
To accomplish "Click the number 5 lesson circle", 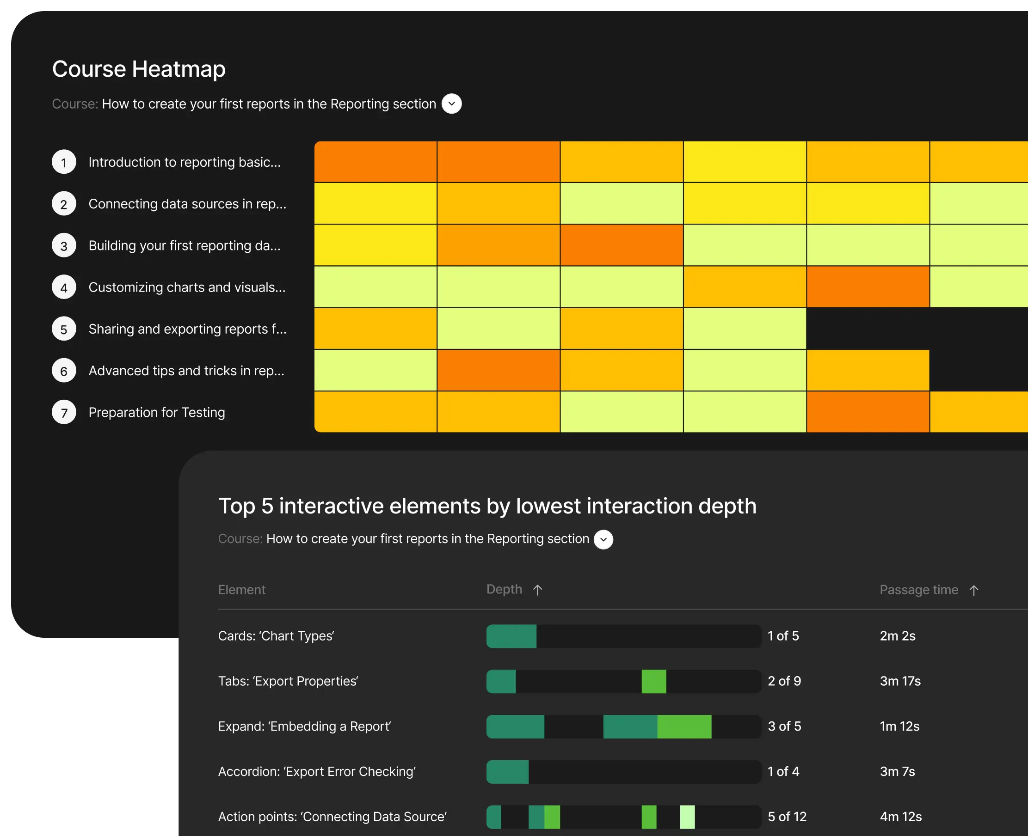I will click(x=64, y=329).
